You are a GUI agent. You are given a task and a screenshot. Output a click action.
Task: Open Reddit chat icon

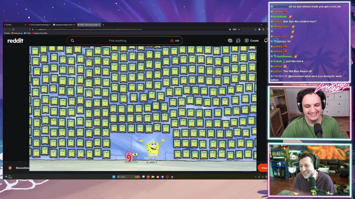(238, 41)
